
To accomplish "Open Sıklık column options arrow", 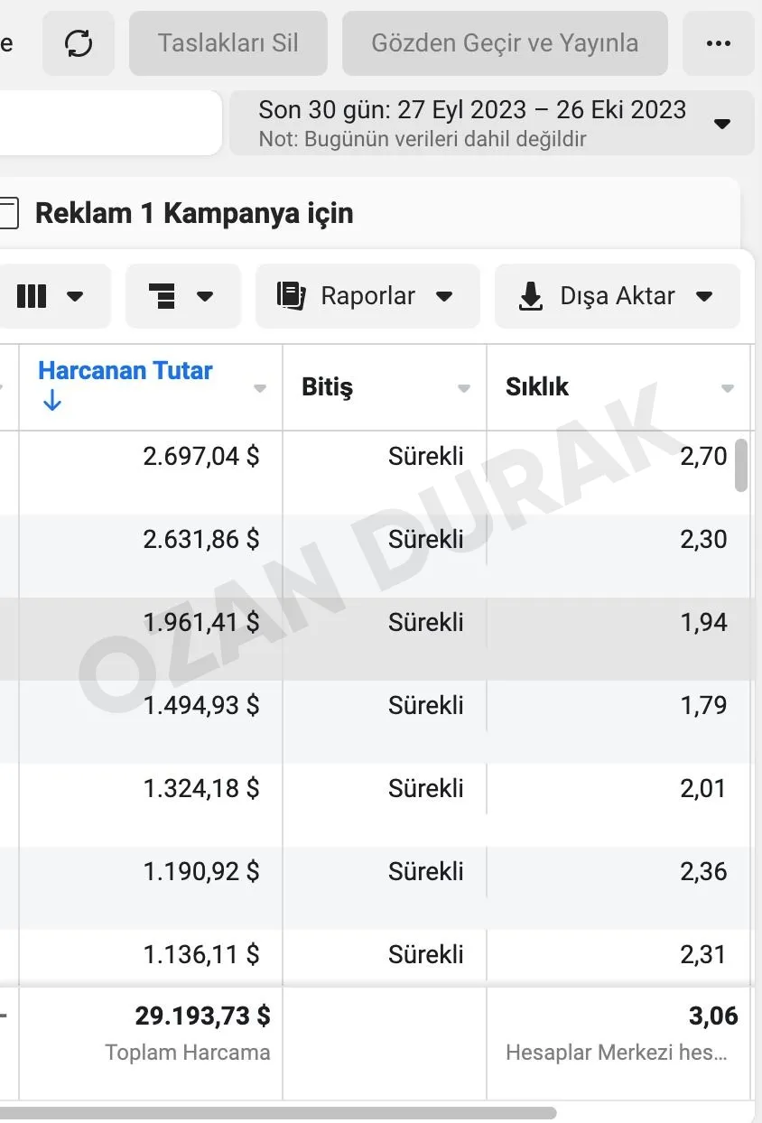I will (728, 389).
